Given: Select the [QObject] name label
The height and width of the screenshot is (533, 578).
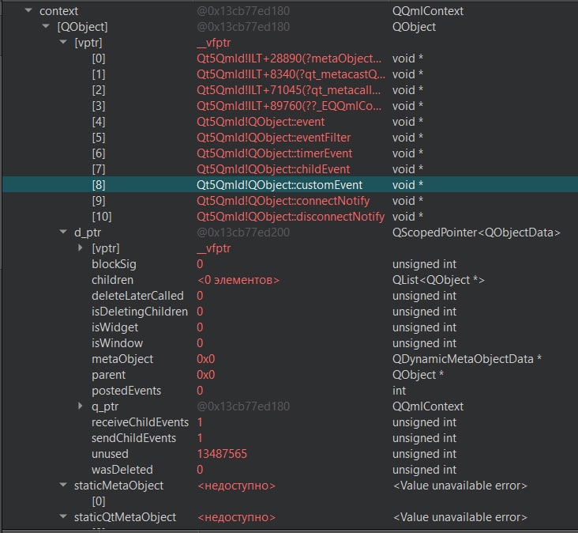Looking at the screenshot, I should tap(83, 27).
